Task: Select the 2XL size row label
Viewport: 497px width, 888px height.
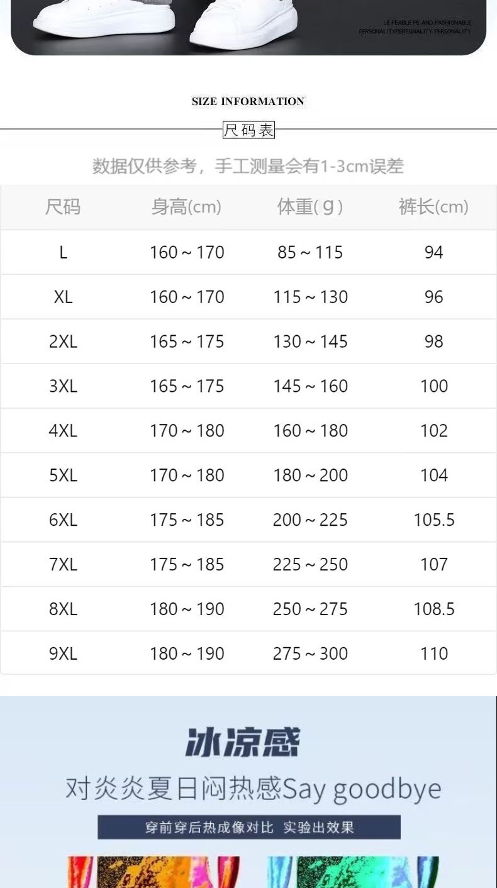Action: point(63,341)
